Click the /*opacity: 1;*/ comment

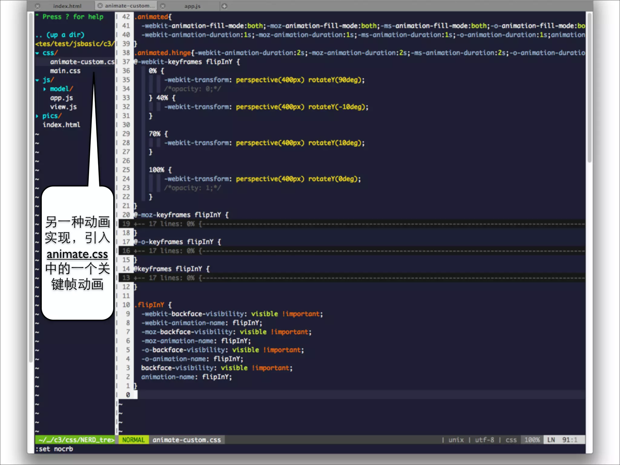click(x=193, y=188)
